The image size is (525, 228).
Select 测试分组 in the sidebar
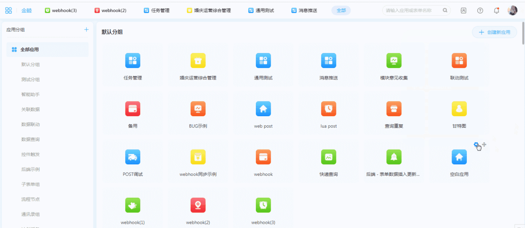tap(30, 80)
